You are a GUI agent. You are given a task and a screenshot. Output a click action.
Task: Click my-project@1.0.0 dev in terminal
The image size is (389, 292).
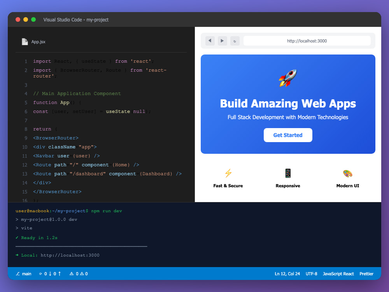point(46,220)
